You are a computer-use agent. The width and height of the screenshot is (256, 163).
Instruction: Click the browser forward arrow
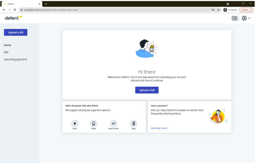9,10
